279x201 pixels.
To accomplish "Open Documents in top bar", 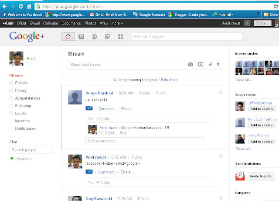I will [x=71, y=23].
